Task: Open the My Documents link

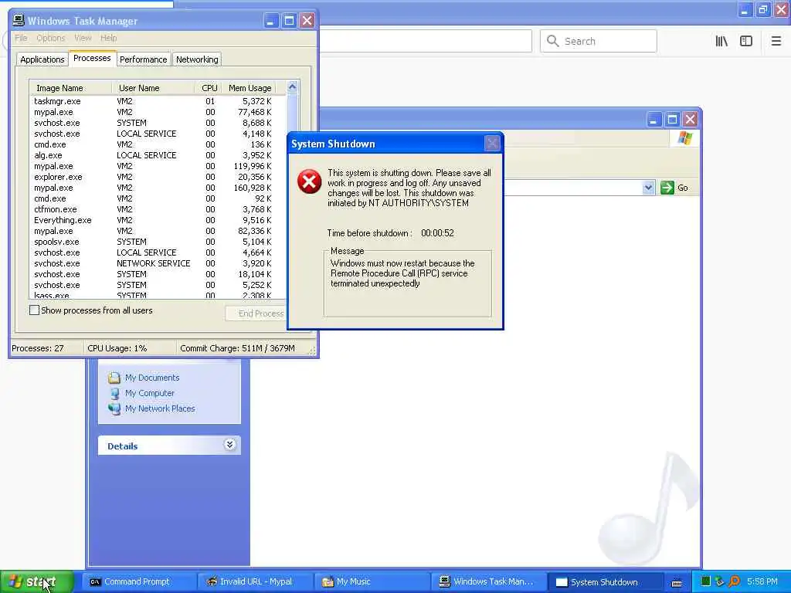Action: (152, 378)
